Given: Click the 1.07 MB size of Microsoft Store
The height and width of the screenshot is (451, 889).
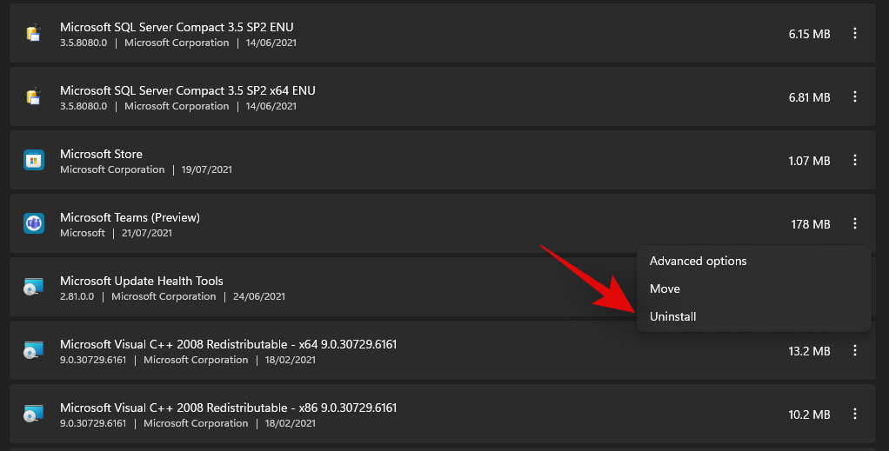Looking at the screenshot, I should point(809,161).
